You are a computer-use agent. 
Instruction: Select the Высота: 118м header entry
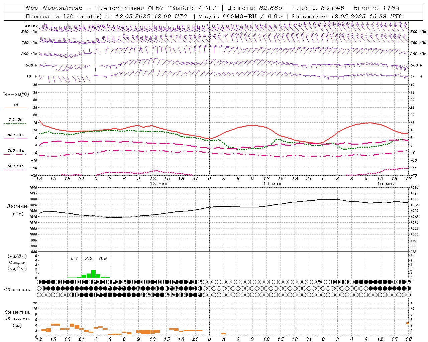[x=376, y=8]
